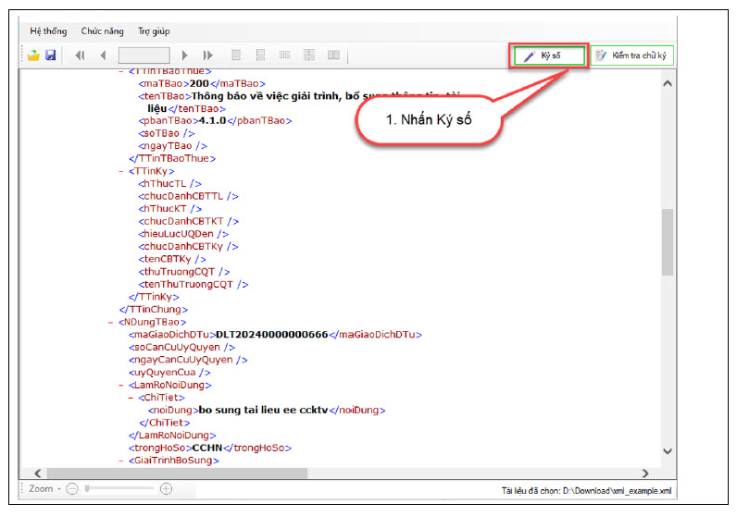
Task: Collapse the TTinKy XML node
Action: tap(122, 171)
